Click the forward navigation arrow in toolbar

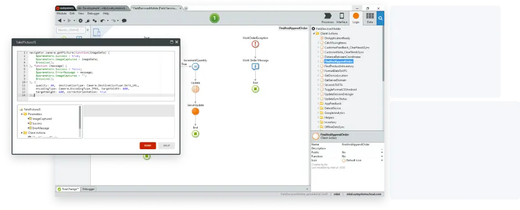tap(69, 20)
